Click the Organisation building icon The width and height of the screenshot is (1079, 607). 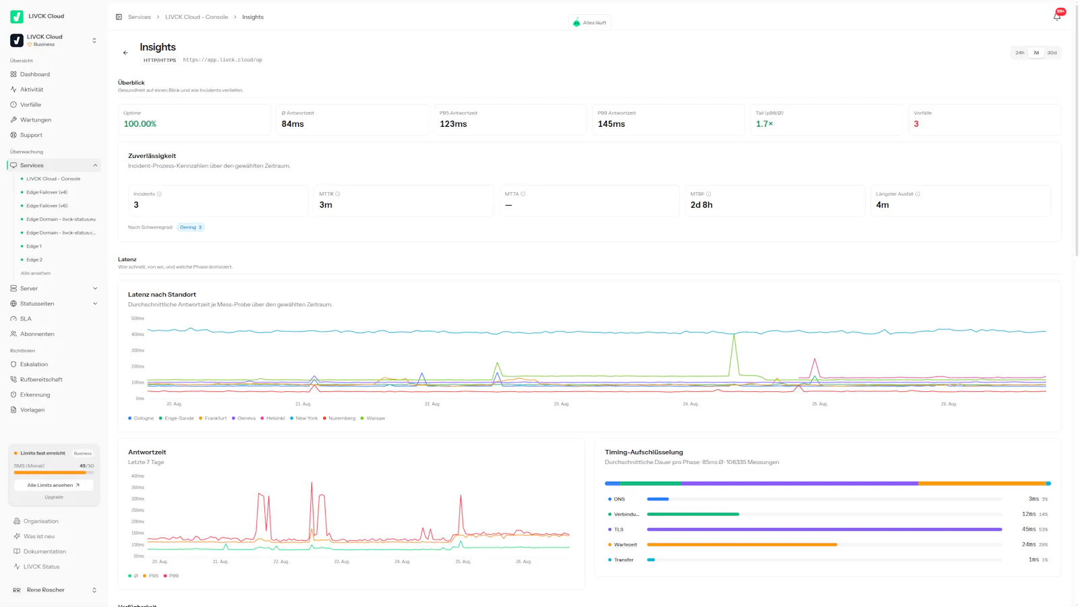[x=17, y=521]
